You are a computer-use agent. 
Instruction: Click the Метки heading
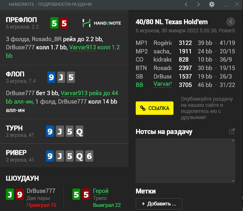coord(146,191)
